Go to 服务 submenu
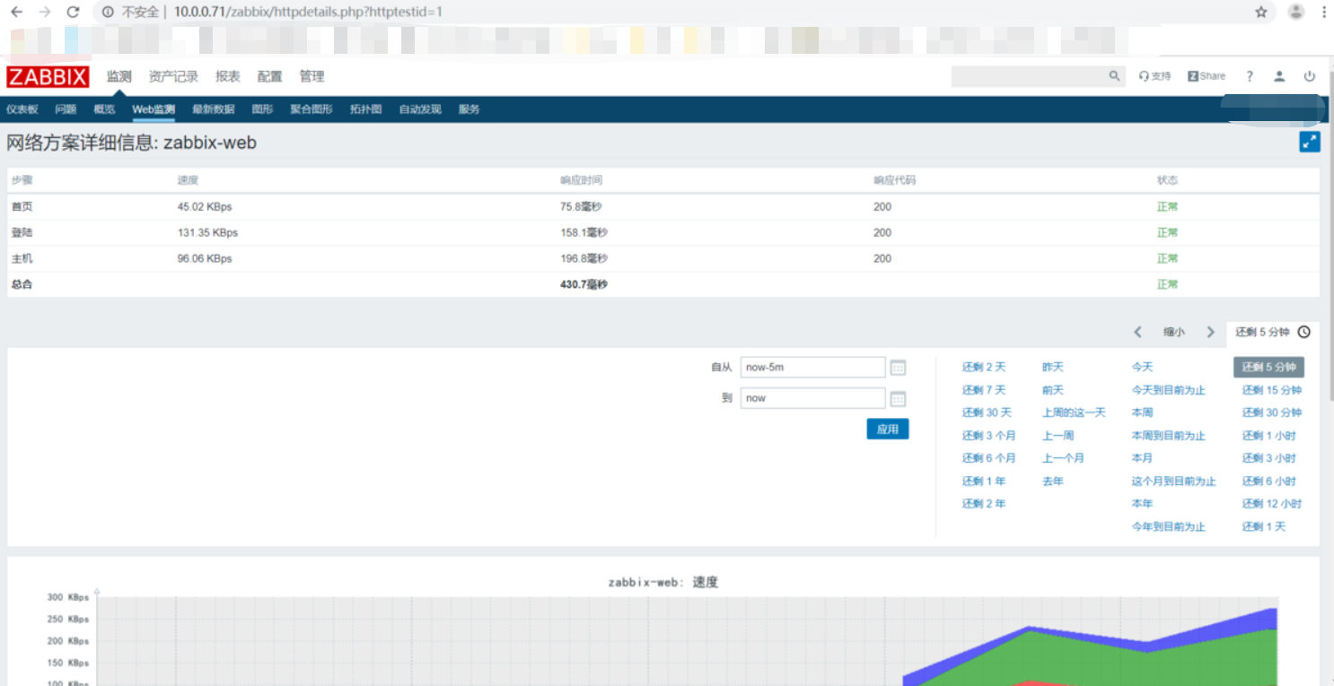The height and width of the screenshot is (686, 1334). (x=470, y=109)
